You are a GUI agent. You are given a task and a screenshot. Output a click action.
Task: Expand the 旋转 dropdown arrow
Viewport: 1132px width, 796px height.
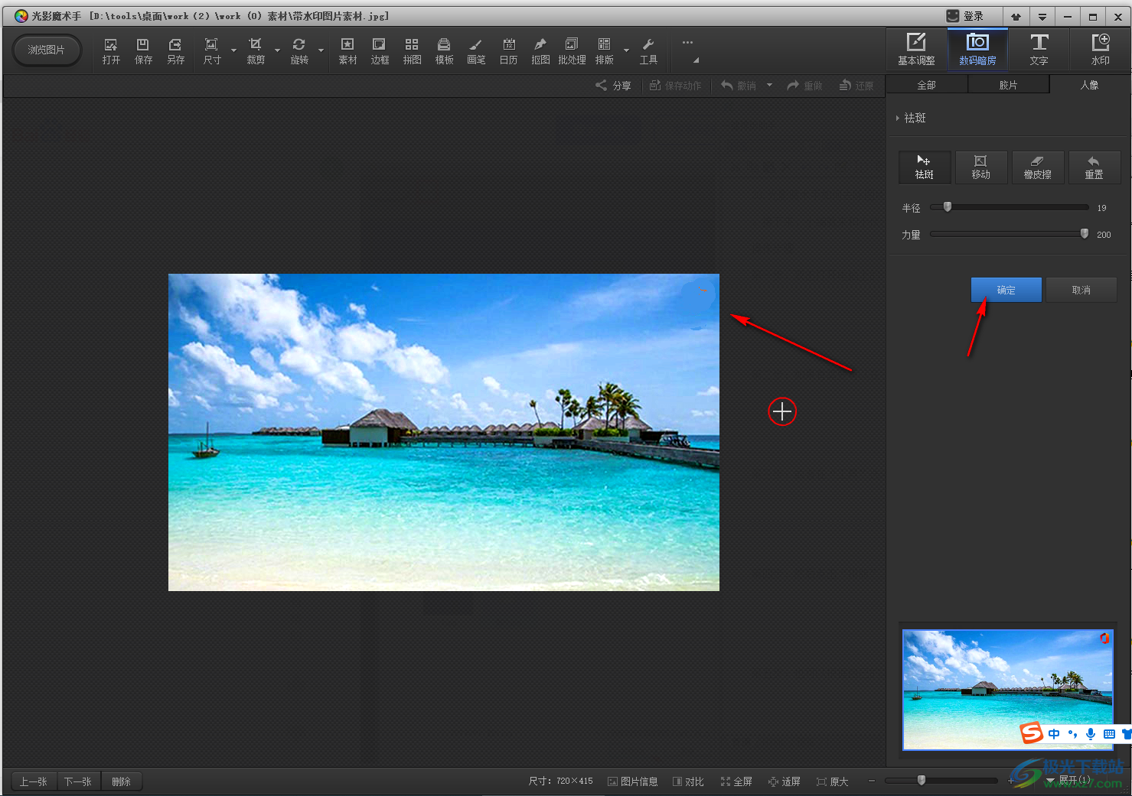coord(321,51)
